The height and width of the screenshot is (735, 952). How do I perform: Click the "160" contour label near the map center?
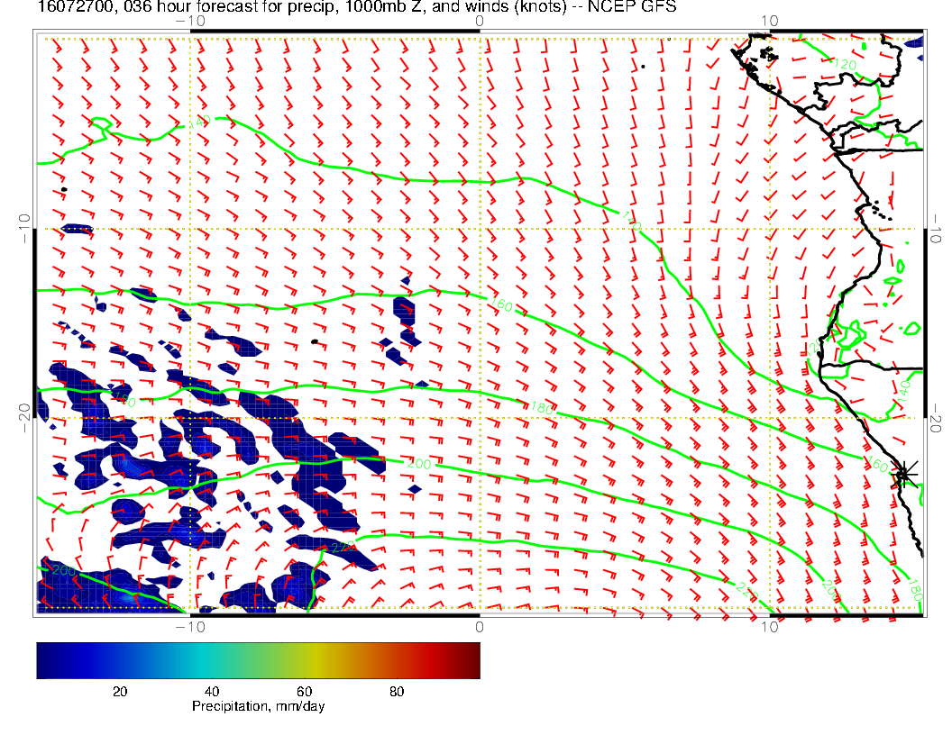point(501,304)
